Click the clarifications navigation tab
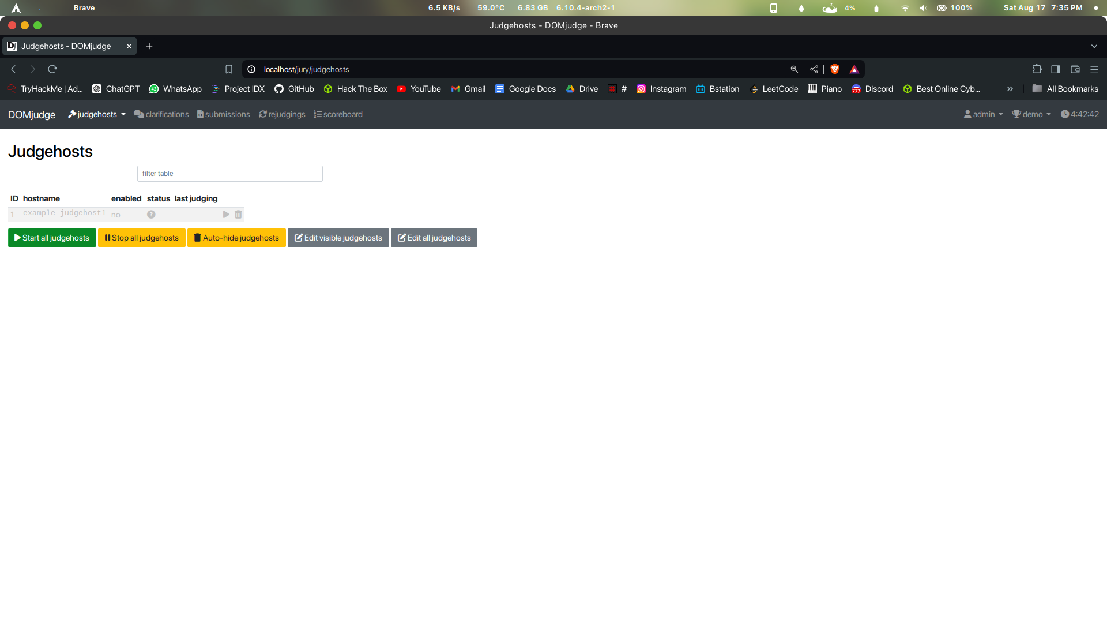Image resolution: width=1107 pixels, height=623 pixels. [x=161, y=114]
